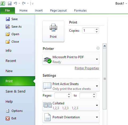
Task: Click the Close folder icon in sidebar
Action: (x=8, y=42)
